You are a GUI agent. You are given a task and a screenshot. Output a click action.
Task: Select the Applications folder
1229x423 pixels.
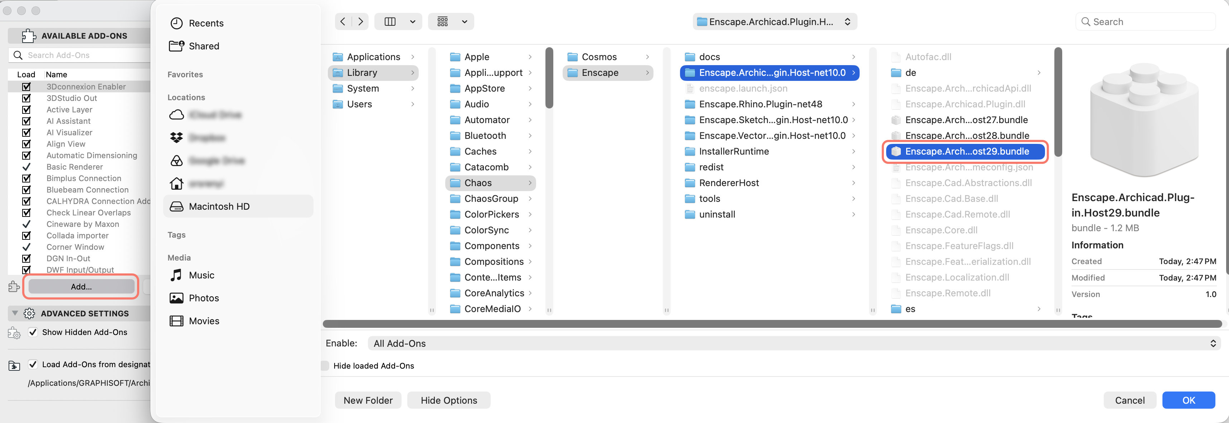tap(373, 57)
